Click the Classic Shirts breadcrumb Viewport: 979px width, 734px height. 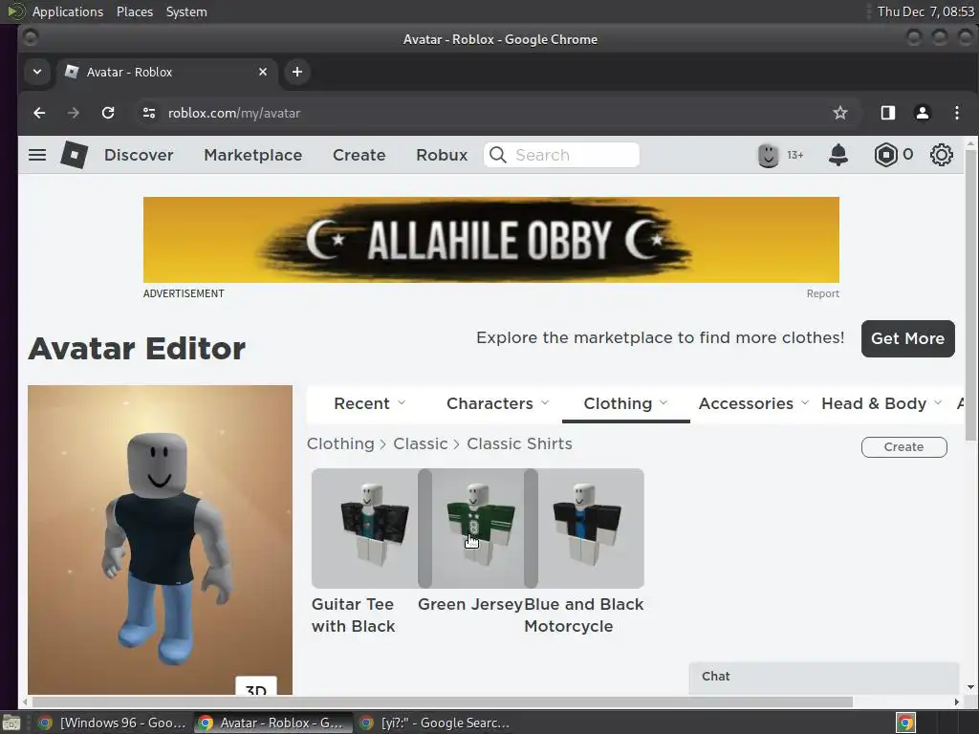click(x=519, y=443)
